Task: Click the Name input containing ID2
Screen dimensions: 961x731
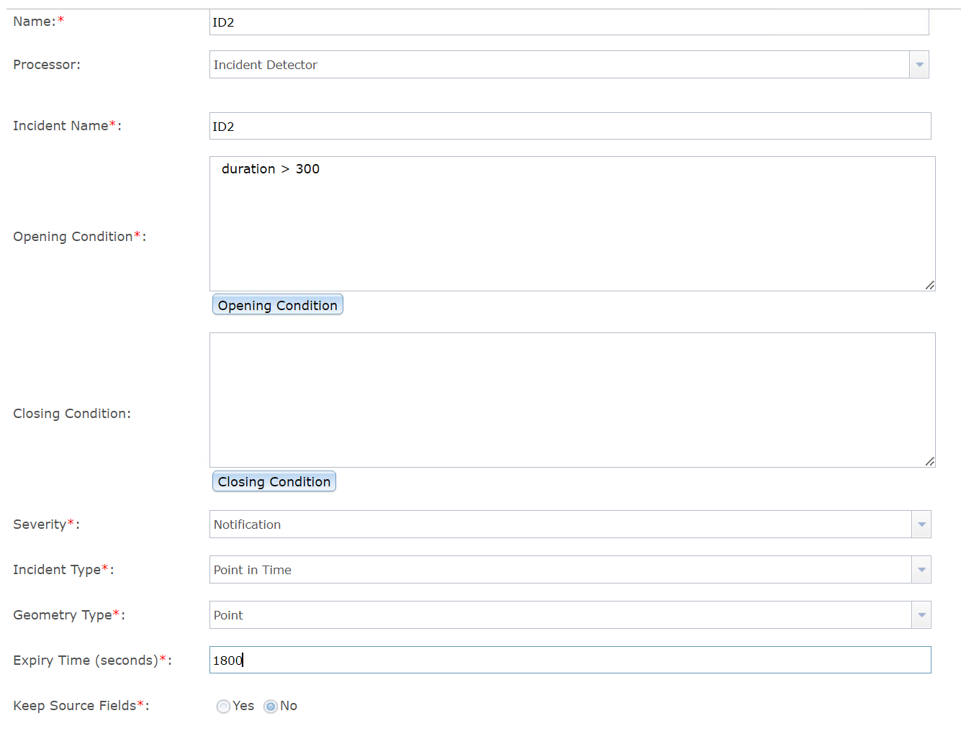Action: click(x=504, y=22)
